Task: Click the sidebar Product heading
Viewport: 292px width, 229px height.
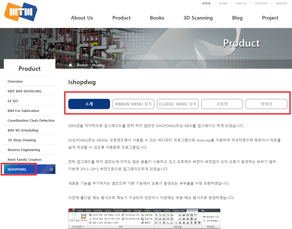Action: (x=30, y=69)
